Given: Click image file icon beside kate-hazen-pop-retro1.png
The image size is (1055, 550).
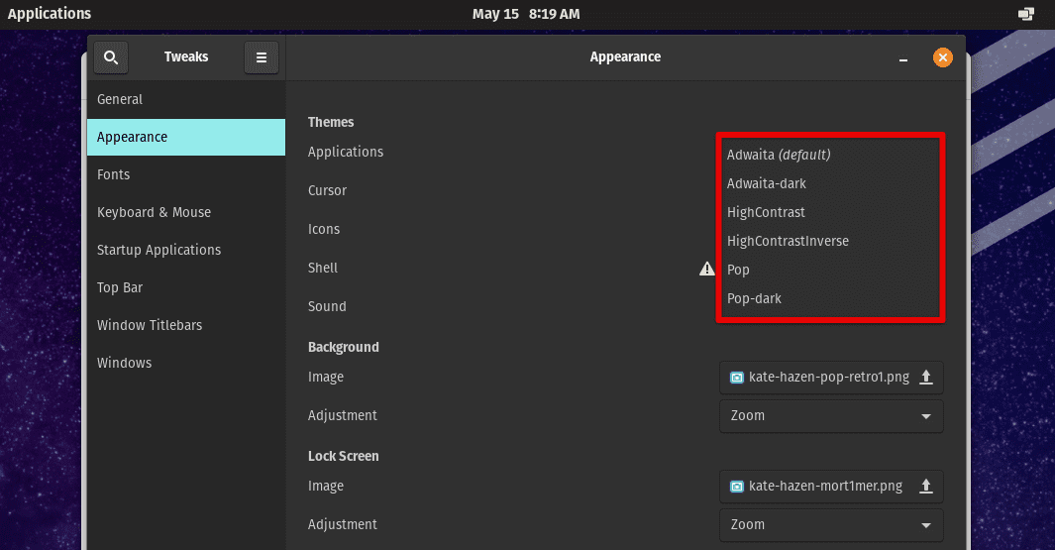Looking at the screenshot, I should [737, 377].
